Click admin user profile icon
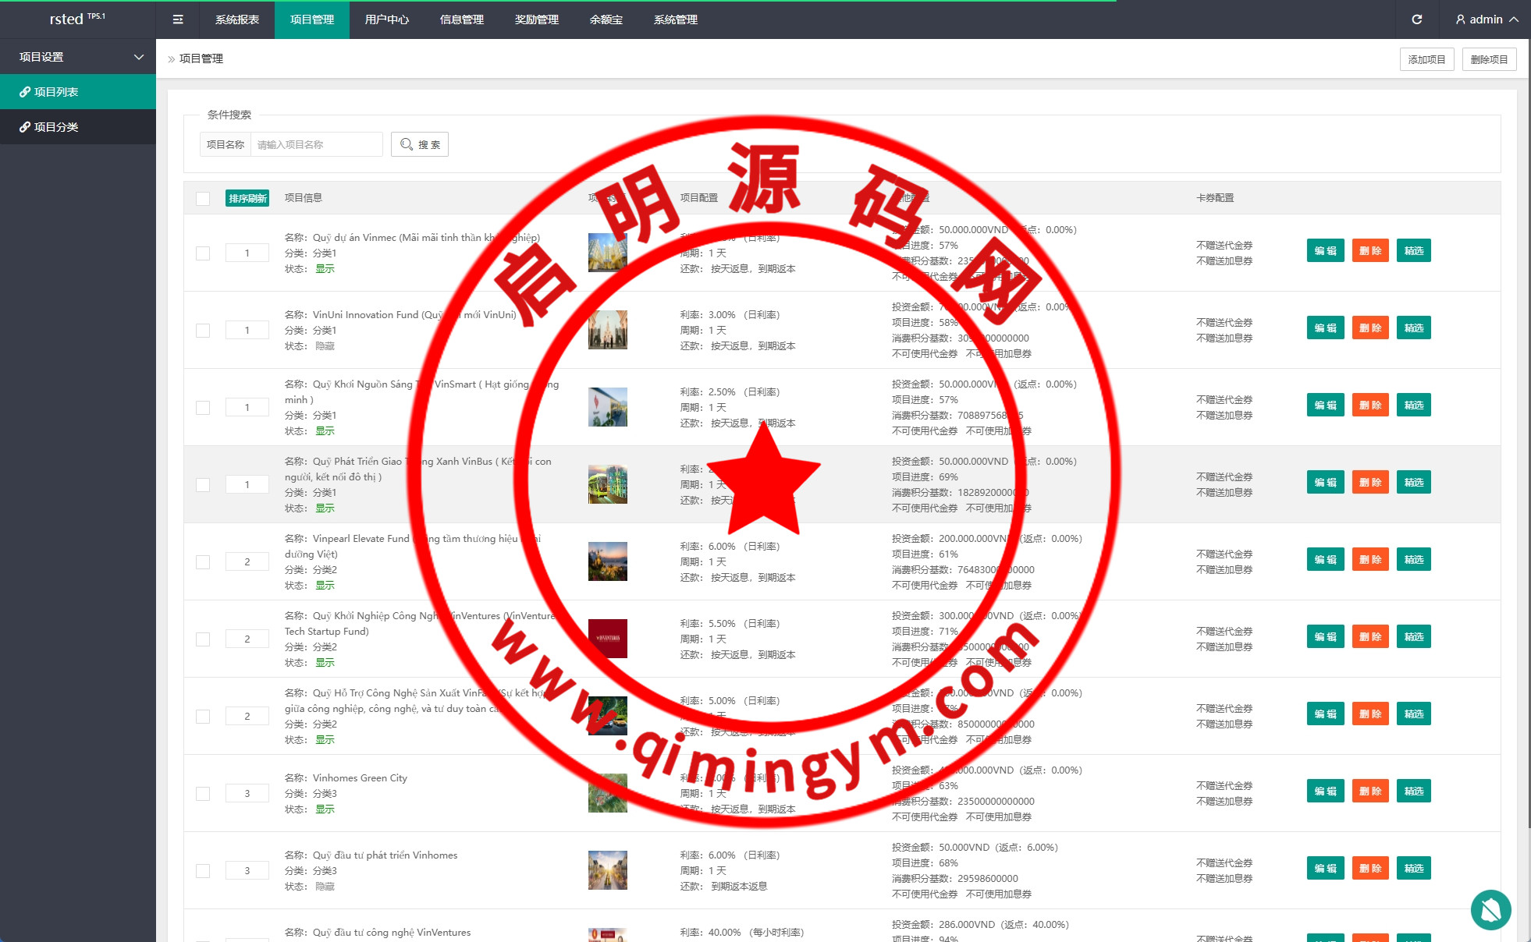Screen dimensions: 1531x942 point(1460,19)
